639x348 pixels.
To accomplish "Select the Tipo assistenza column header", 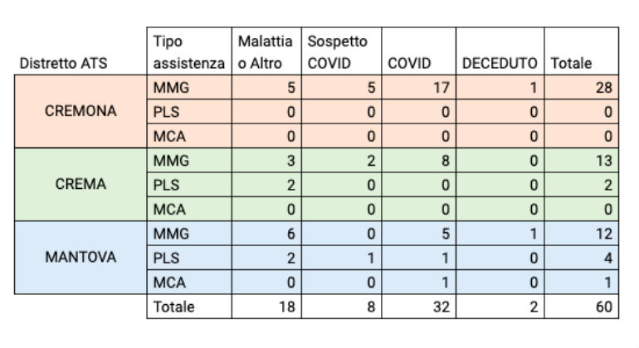I will [x=188, y=51].
